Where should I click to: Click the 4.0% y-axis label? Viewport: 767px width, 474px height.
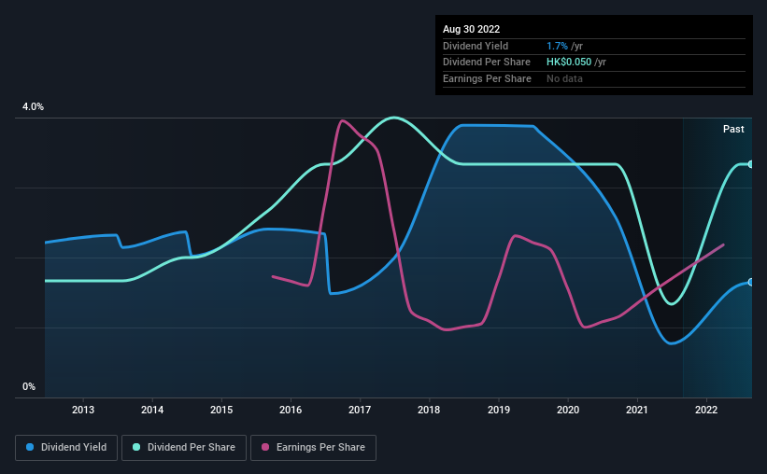point(33,106)
